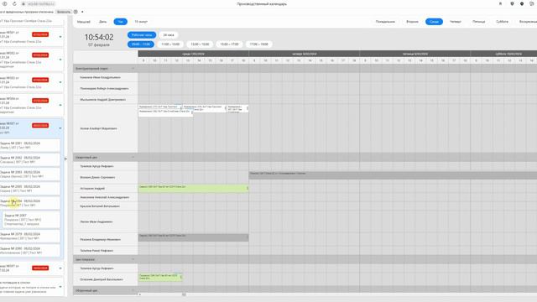
Task: Click the leftmost icon in the browser's top-right group
Action: point(500,3)
